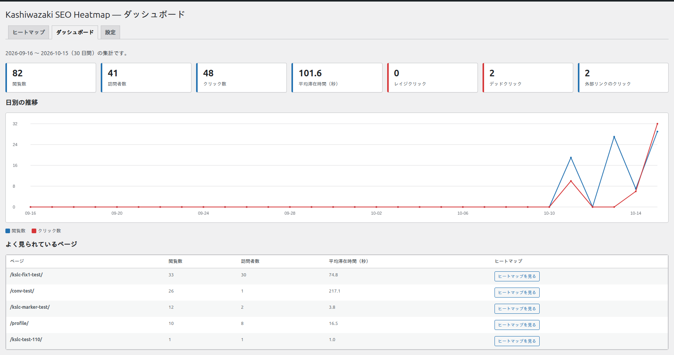Screen dimensions: 674x355
Task: Click the 訪問者数 table column header
Action: point(250,261)
